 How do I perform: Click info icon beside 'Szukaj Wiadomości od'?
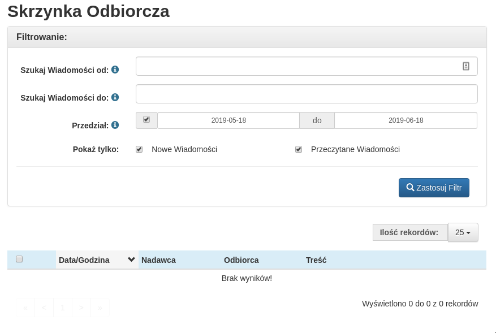click(x=115, y=70)
